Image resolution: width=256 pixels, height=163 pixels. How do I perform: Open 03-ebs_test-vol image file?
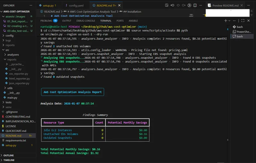point(18,31)
